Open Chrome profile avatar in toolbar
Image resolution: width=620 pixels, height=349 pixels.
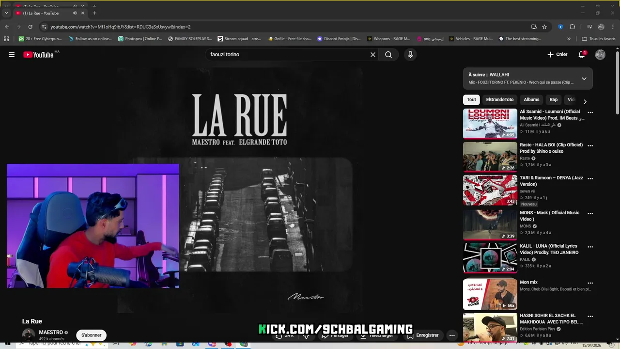(x=601, y=27)
